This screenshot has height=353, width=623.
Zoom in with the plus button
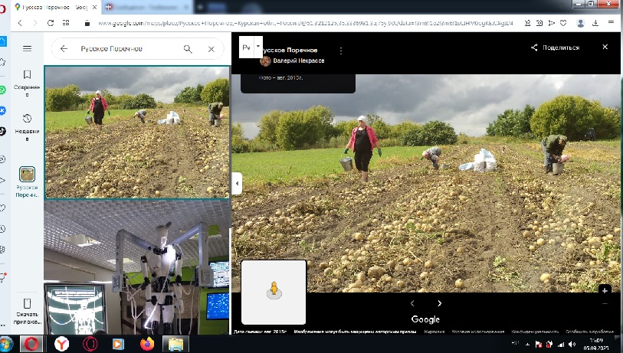coord(605,290)
